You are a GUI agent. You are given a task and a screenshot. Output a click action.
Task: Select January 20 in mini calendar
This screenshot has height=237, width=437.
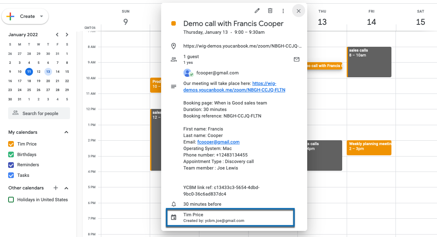pyautogui.click(x=48, y=81)
